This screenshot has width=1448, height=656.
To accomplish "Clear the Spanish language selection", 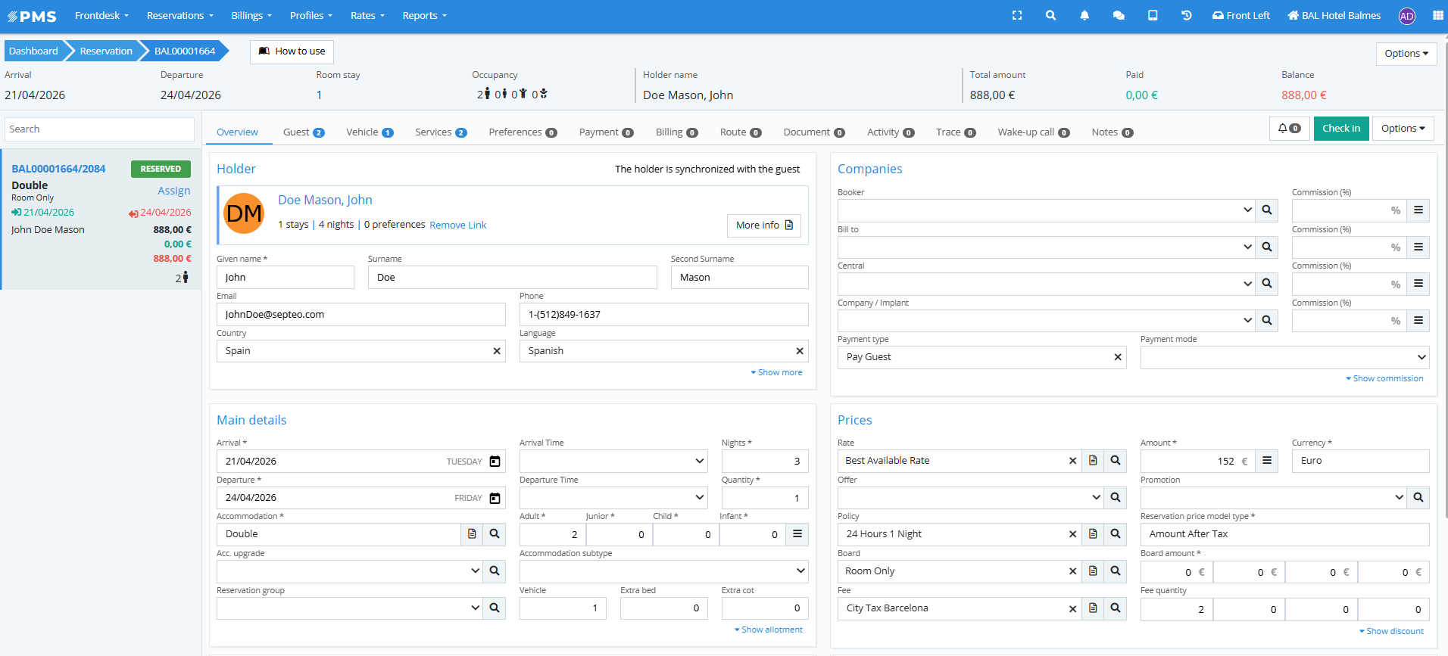I will point(800,351).
